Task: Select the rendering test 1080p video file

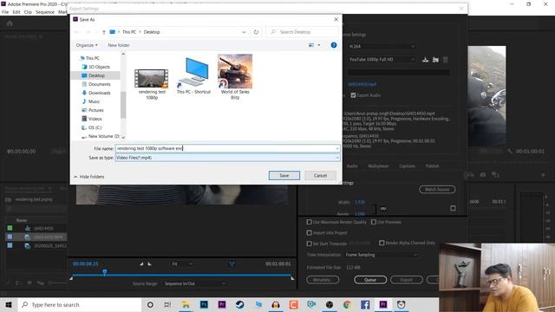Action: 152,84
